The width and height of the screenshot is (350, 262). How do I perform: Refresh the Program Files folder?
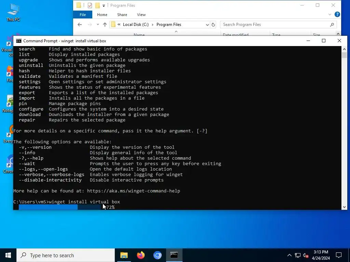[213, 25]
